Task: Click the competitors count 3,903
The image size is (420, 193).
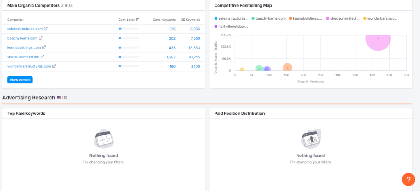Action: (67, 5)
